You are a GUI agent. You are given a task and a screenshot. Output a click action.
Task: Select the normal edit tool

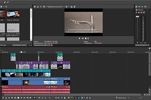(34, 98)
